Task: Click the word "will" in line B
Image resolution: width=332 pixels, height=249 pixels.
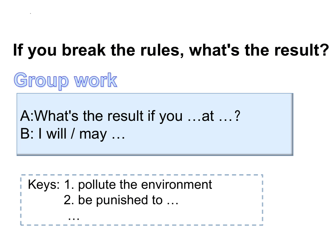Action: click(56, 134)
